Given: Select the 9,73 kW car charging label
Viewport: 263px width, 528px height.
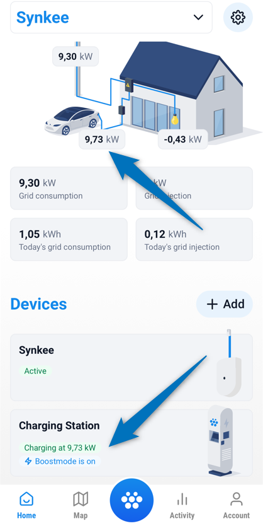Looking at the screenshot, I should (102, 139).
